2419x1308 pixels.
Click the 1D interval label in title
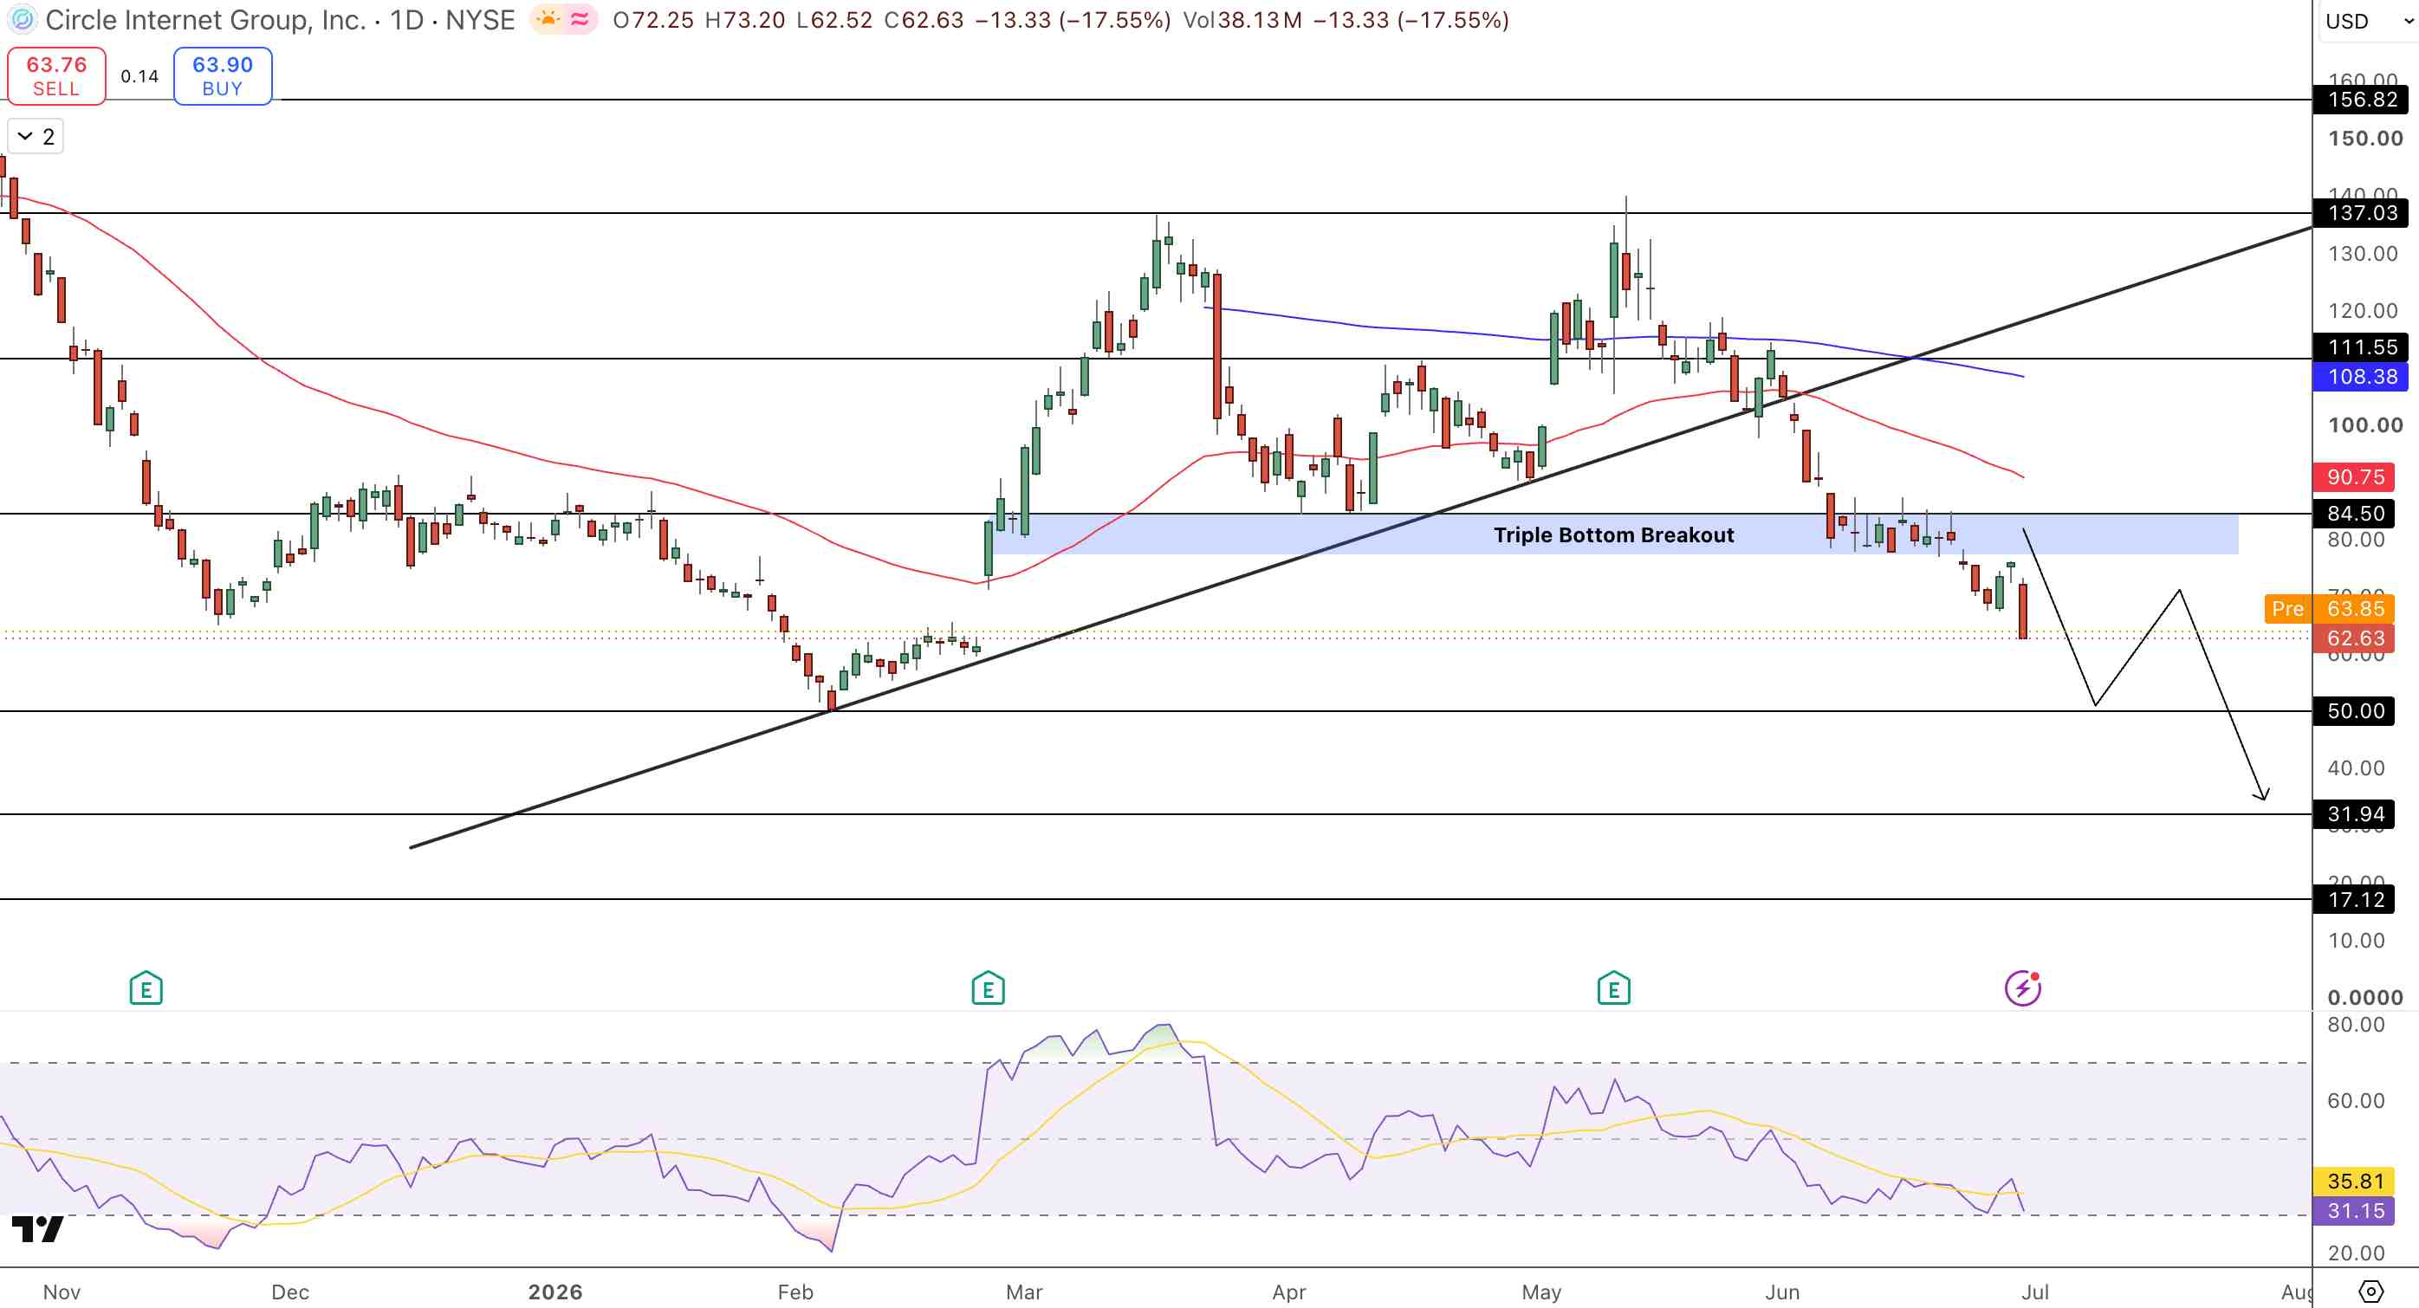pos(406,20)
